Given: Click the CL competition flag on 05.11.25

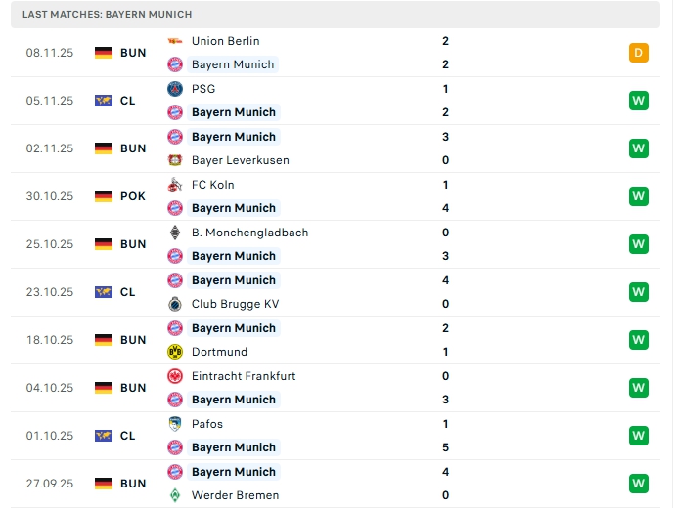Looking at the screenshot, I should (104, 101).
